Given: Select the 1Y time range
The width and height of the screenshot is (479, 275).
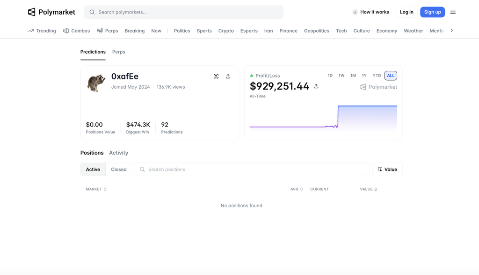Looking at the screenshot, I should (364, 76).
